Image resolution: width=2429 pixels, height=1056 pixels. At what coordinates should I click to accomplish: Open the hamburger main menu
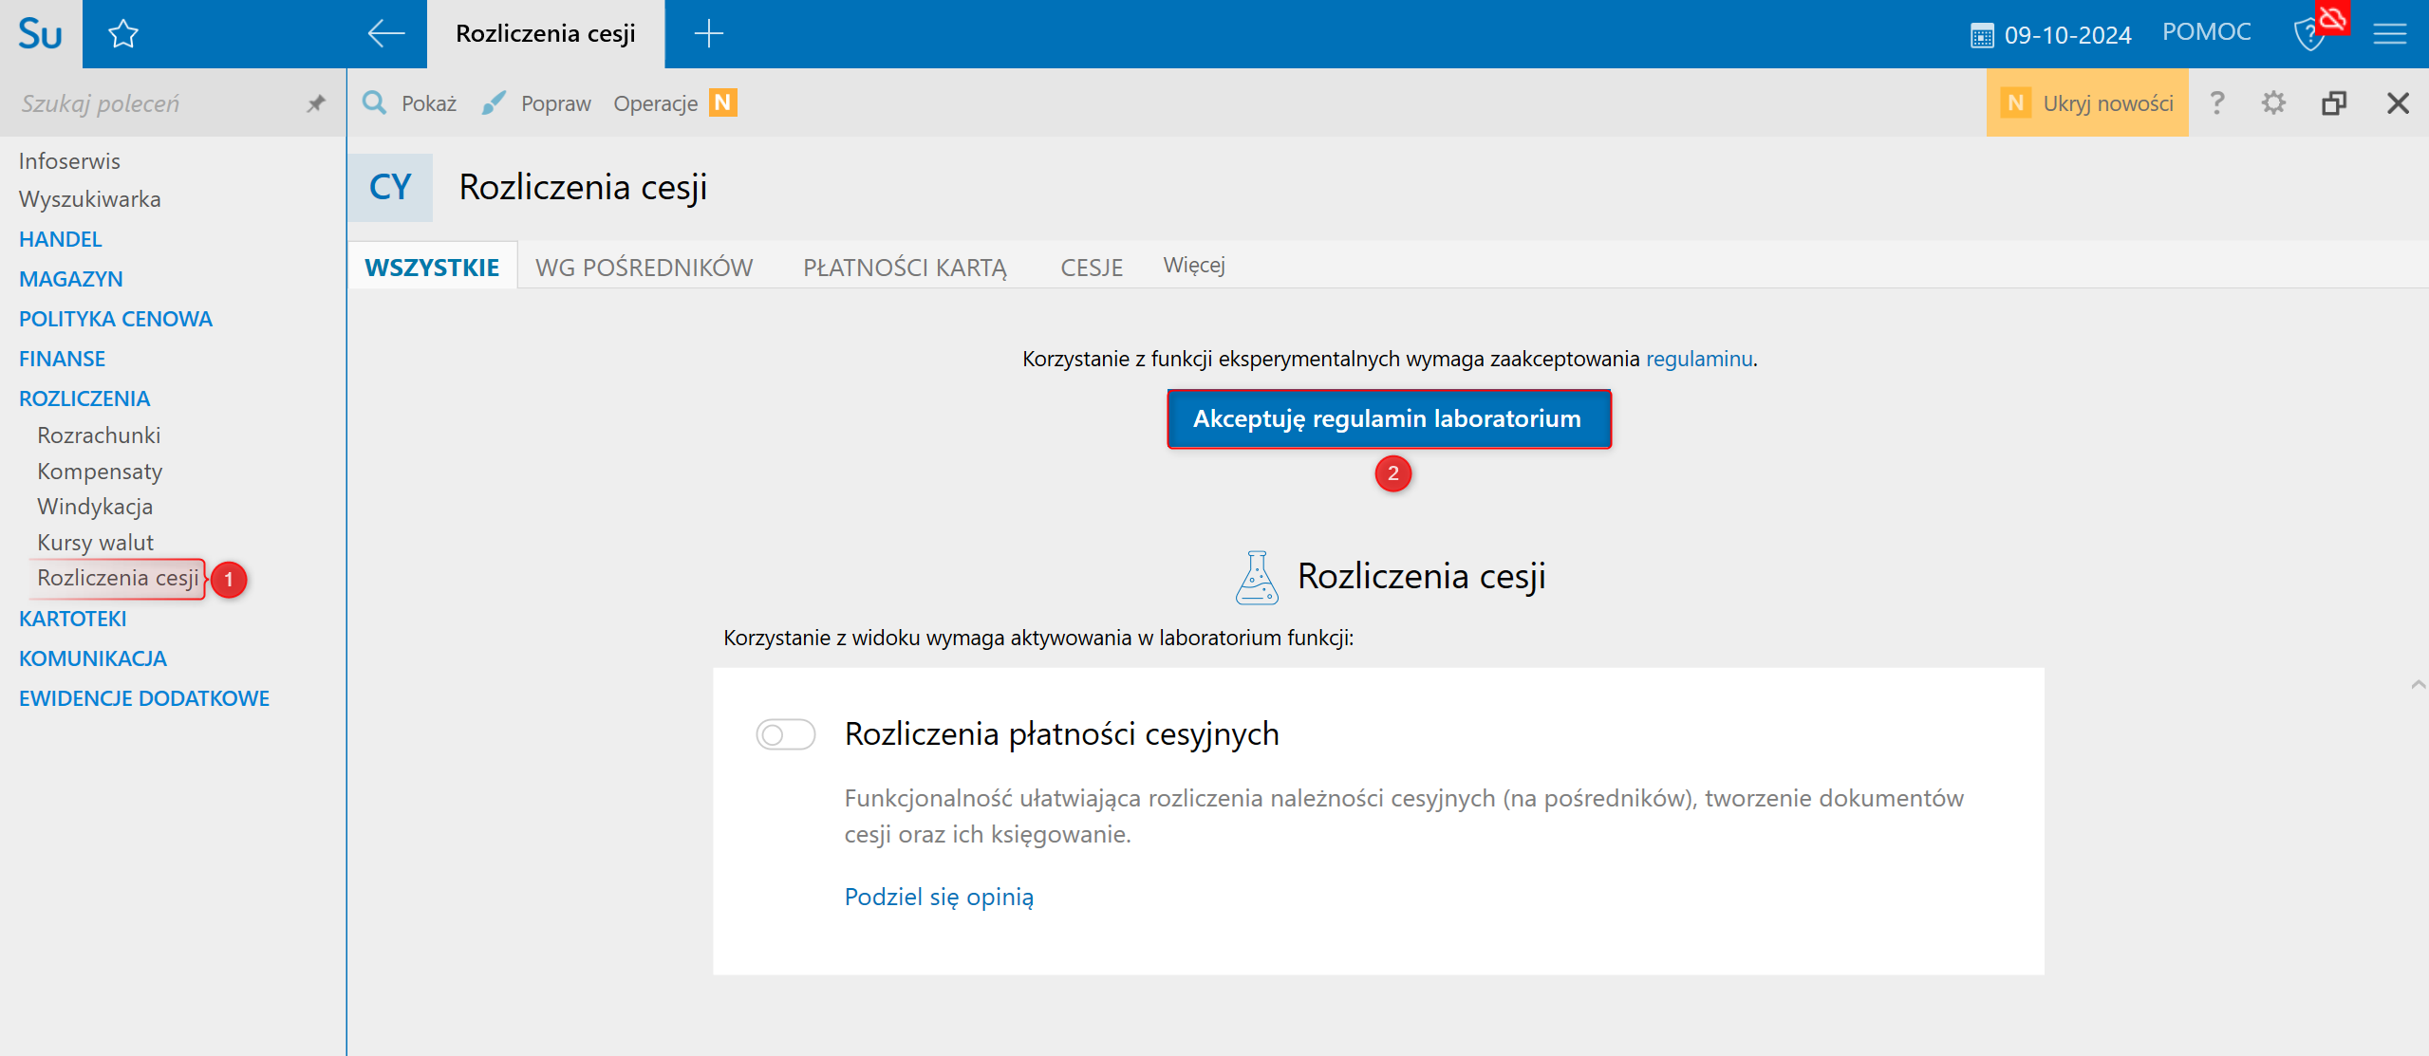coord(2389,34)
